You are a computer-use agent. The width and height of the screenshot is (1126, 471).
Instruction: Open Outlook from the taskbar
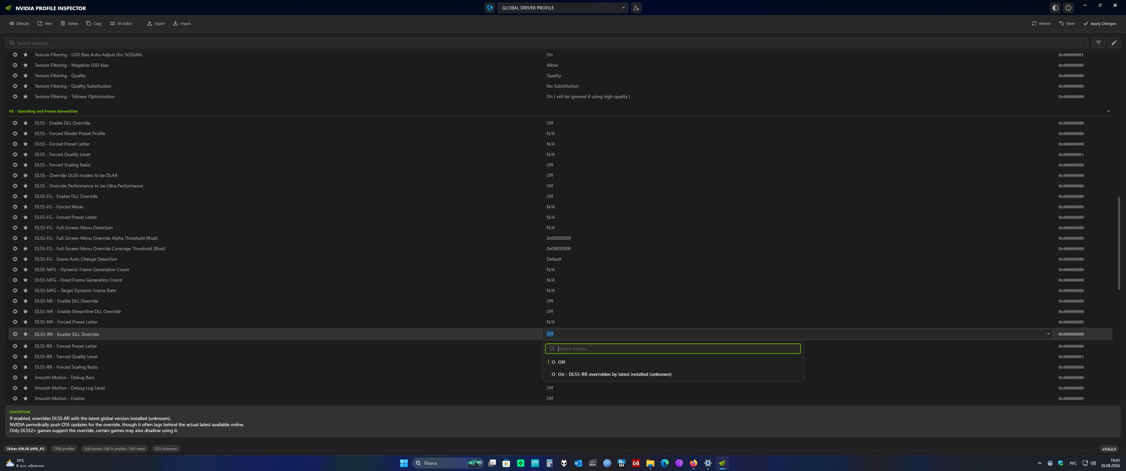tap(578, 463)
